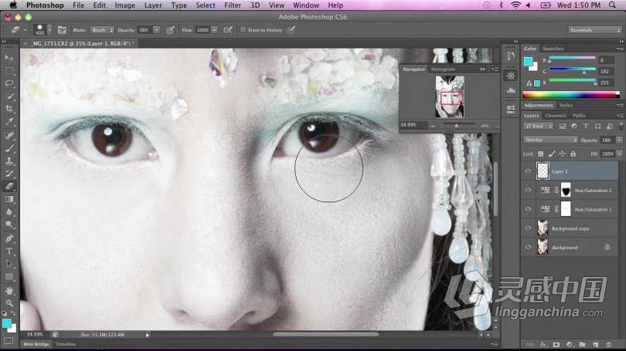The width and height of the screenshot is (626, 351).
Task: Click the Lock image pixels brush icon
Action: click(x=551, y=154)
